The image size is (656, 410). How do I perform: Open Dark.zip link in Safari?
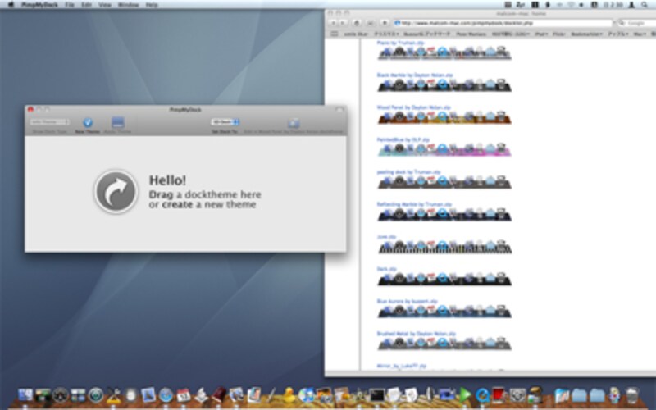click(386, 269)
